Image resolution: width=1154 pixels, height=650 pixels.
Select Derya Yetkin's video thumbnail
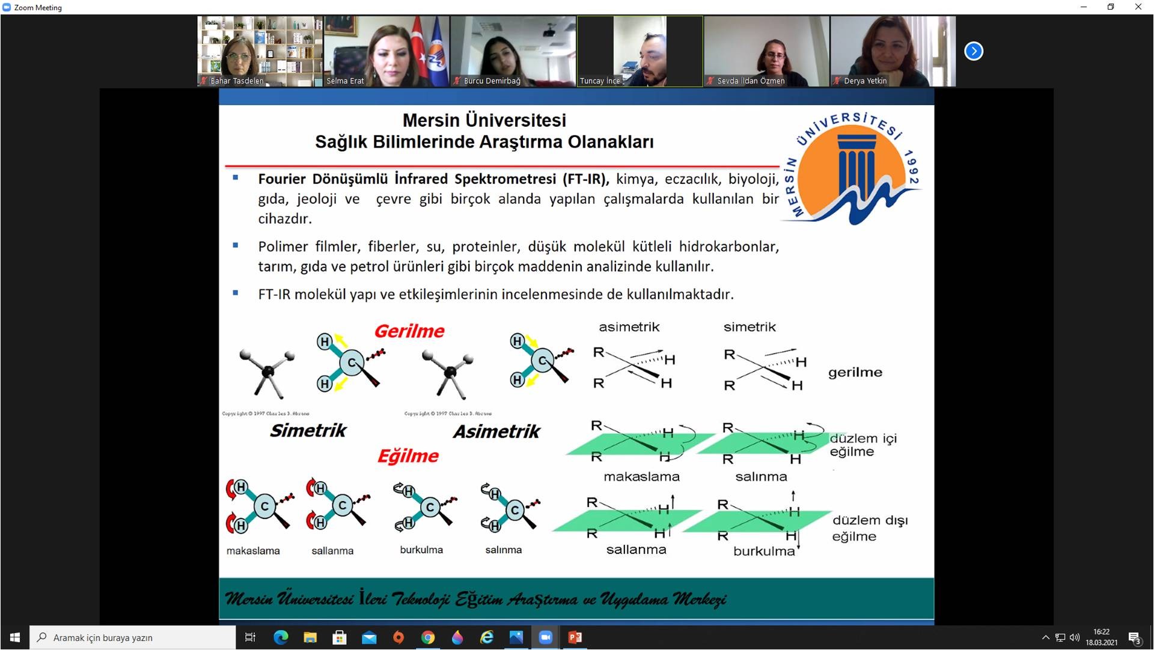click(x=893, y=51)
